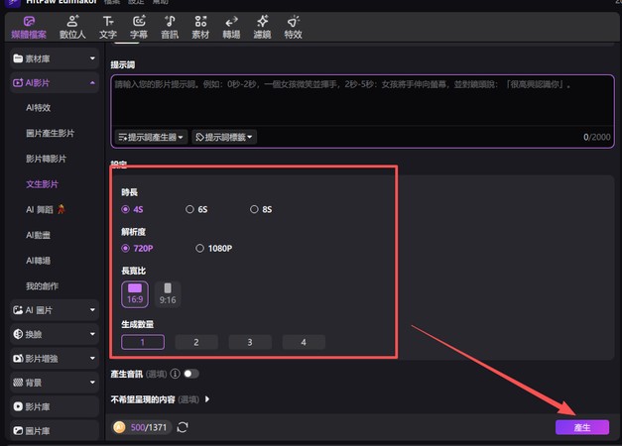622x446 pixels.
Task: Open the 素材 materials tab
Action: pyautogui.click(x=200, y=28)
